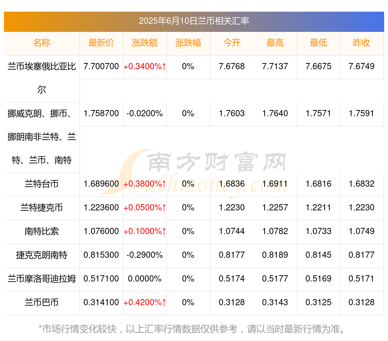Click opening price 1.7603

coord(232,114)
